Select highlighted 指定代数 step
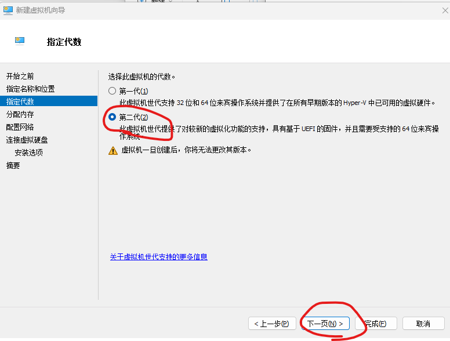Viewport: 450px width, 341px height. click(49, 101)
